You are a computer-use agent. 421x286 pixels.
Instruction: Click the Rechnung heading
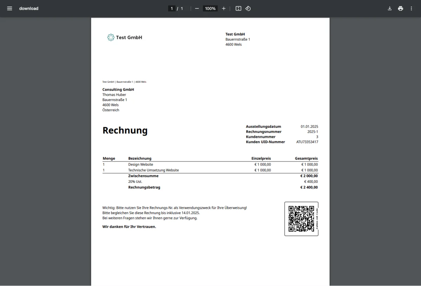point(125,131)
